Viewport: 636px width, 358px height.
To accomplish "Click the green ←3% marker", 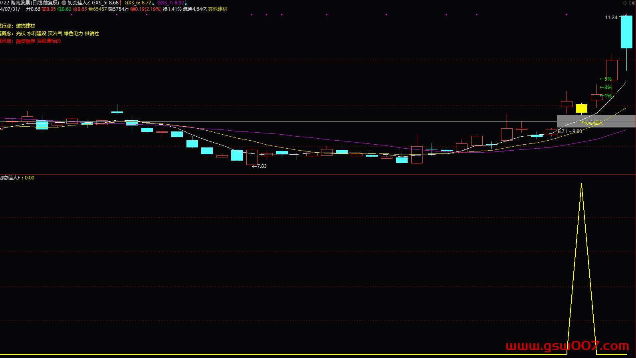I will [x=606, y=88].
